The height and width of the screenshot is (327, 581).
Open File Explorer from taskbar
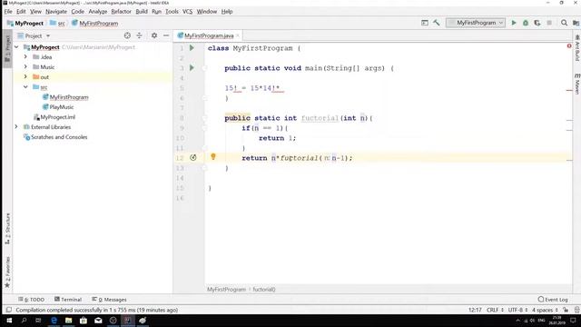69,321
